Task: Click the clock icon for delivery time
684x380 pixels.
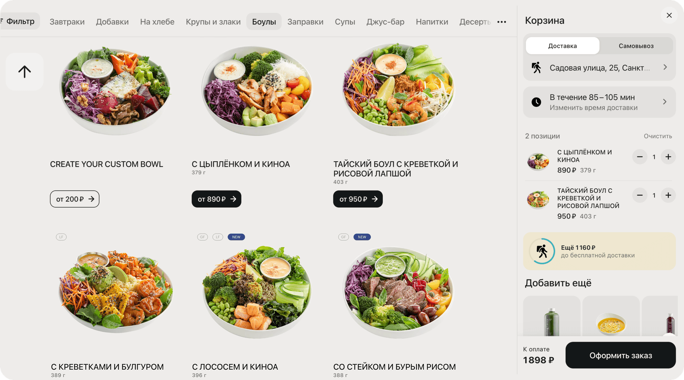Action: [536, 102]
